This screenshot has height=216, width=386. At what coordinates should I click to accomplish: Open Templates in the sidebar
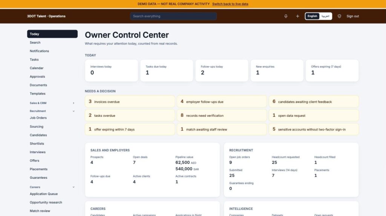[52, 94]
